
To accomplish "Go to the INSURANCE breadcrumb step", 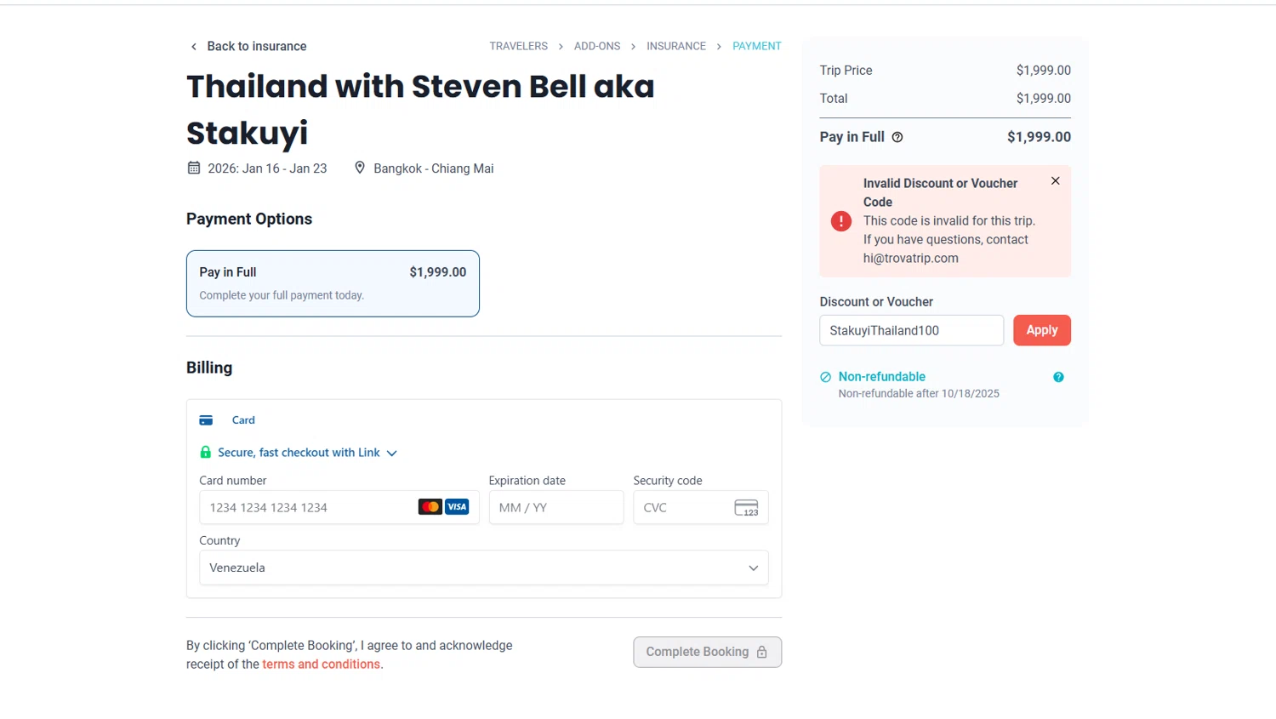I will point(675,46).
